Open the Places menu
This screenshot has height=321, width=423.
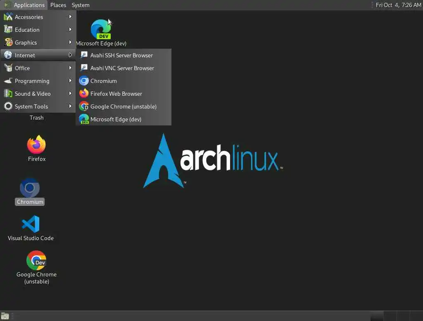click(x=58, y=5)
